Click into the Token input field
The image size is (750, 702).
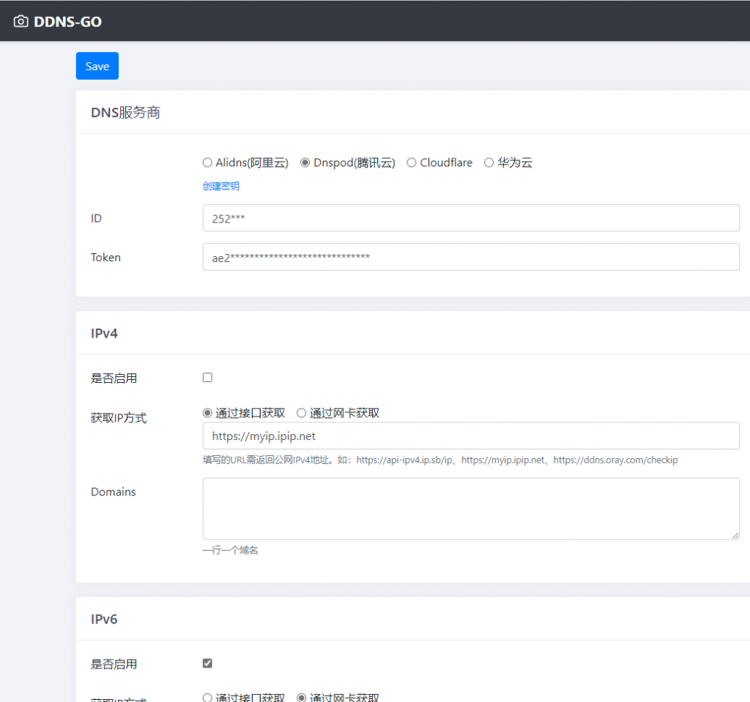(x=470, y=257)
